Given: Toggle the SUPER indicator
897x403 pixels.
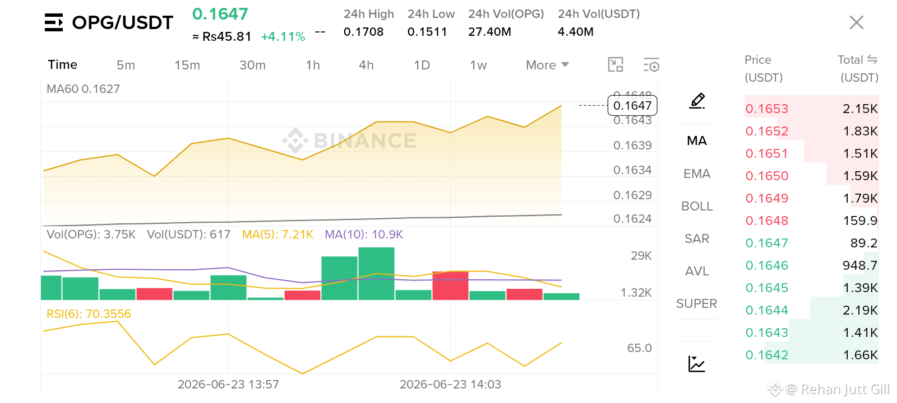Looking at the screenshot, I should 697,303.
